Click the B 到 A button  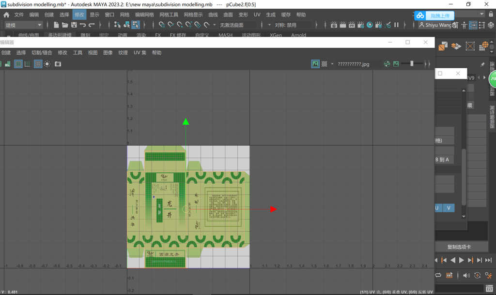click(445, 160)
